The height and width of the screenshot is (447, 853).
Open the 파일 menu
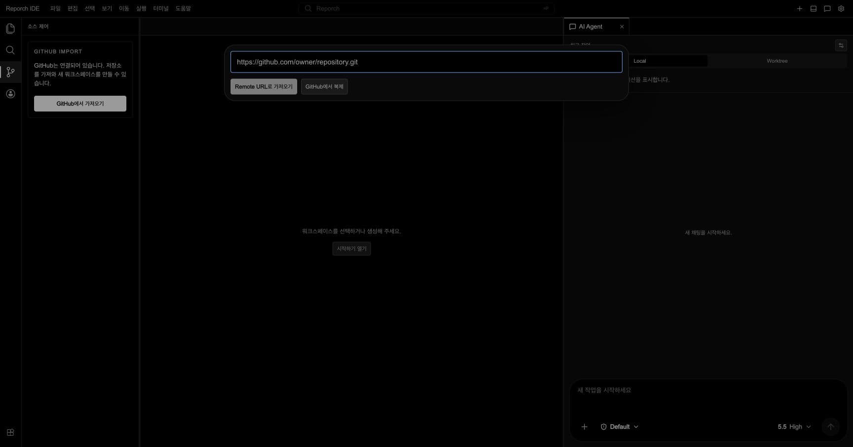click(55, 8)
